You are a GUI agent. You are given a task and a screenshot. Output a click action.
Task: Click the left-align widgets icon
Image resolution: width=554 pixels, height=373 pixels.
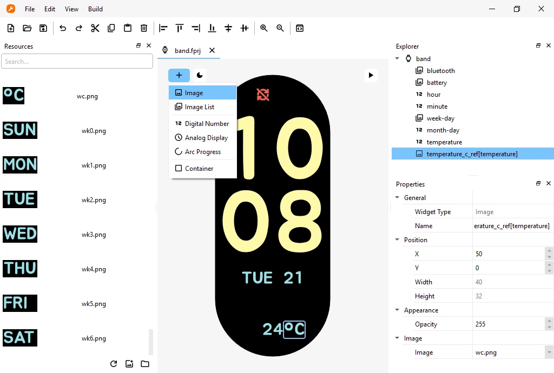click(x=163, y=28)
